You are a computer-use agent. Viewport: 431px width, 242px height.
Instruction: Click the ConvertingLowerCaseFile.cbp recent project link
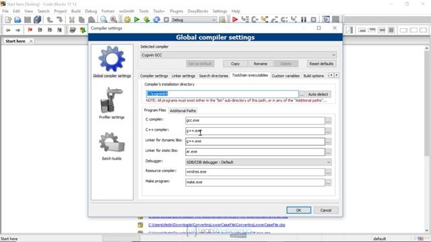click(217, 225)
